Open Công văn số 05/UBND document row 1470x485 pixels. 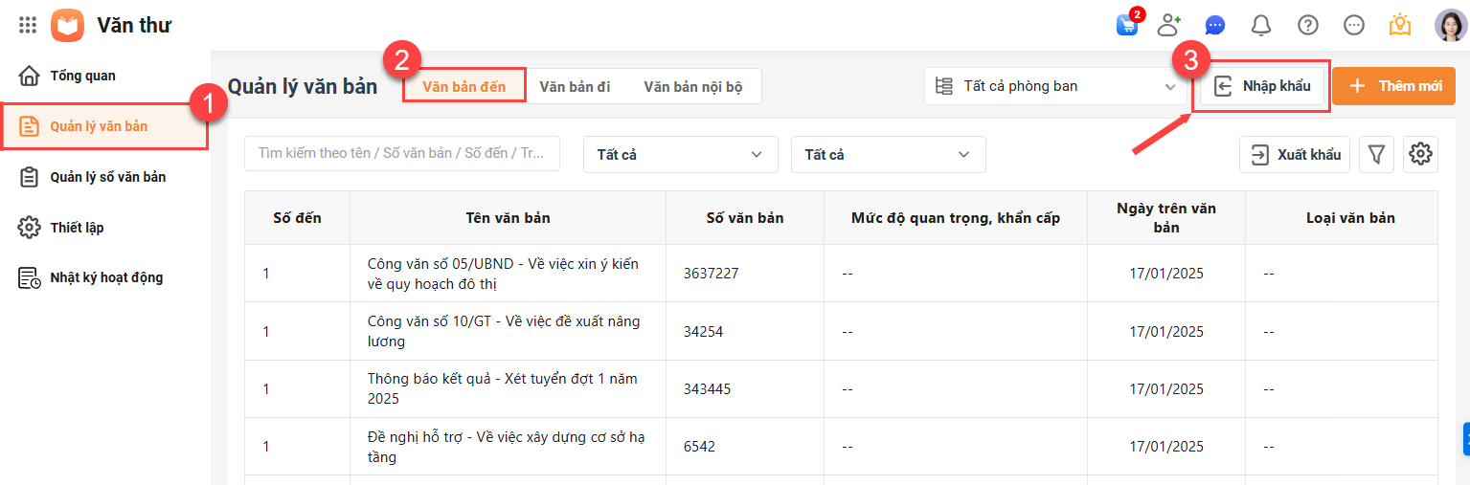[841, 274]
